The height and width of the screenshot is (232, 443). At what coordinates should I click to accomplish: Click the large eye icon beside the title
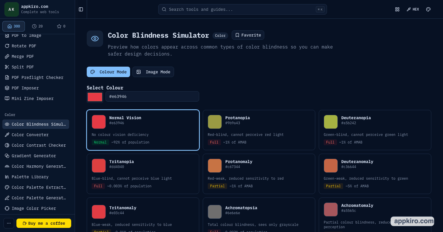tap(95, 39)
